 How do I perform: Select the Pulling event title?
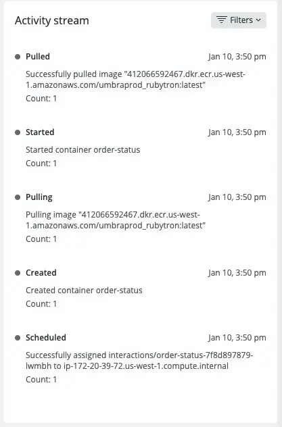click(x=39, y=197)
